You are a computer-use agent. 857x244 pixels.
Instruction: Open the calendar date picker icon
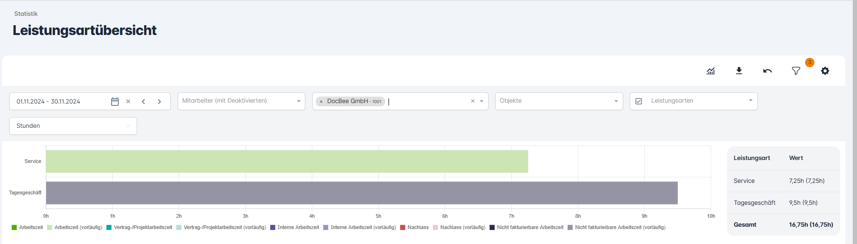(x=115, y=102)
